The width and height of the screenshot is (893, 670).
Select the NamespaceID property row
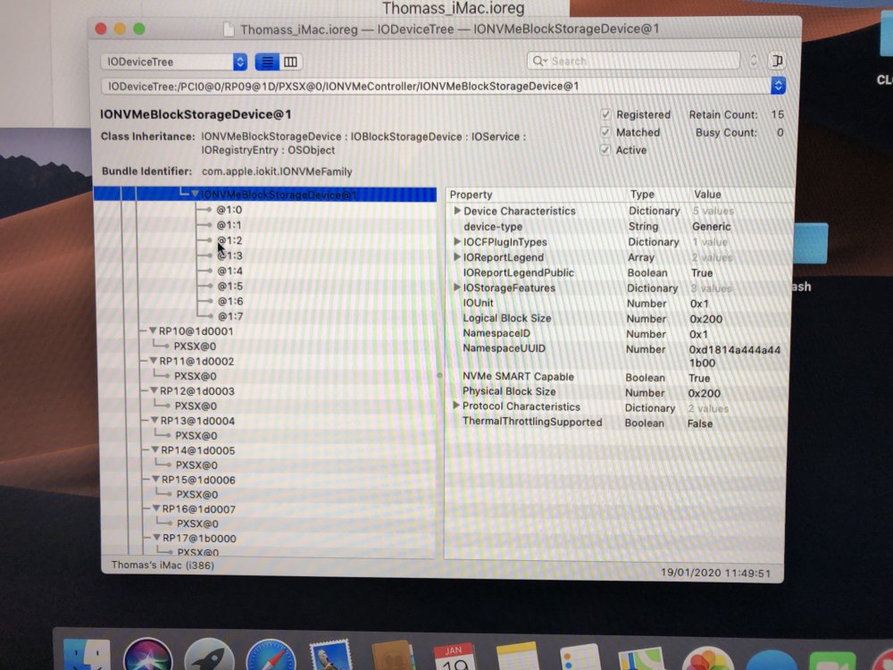click(619, 334)
